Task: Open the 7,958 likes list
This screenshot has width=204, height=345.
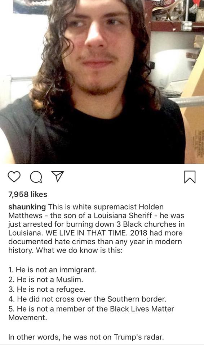Action: [28, 194]
